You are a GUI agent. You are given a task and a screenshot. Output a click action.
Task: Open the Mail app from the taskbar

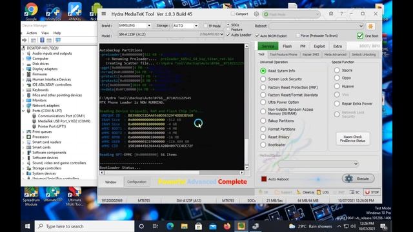[212, 226]
